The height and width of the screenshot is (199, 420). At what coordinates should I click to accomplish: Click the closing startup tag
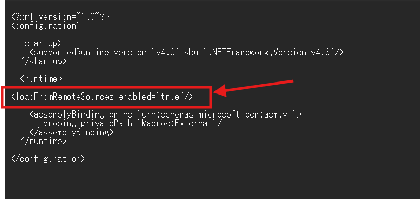click(x=43, y=61)
